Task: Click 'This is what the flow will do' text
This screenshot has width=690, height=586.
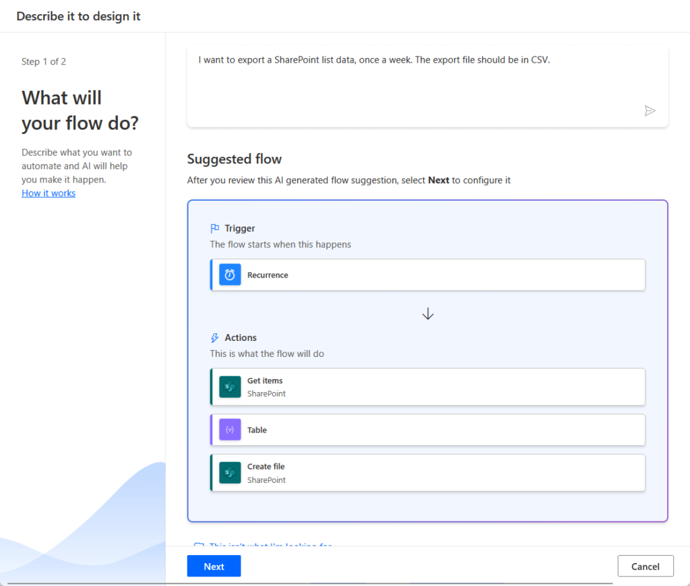Action: tap(267, 354)
